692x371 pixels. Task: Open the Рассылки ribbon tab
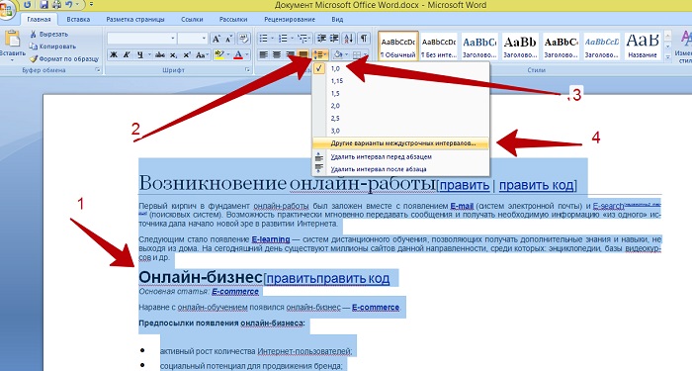click(233, 20)
